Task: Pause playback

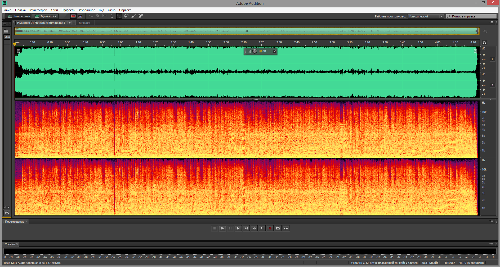Action: point(230,228)
